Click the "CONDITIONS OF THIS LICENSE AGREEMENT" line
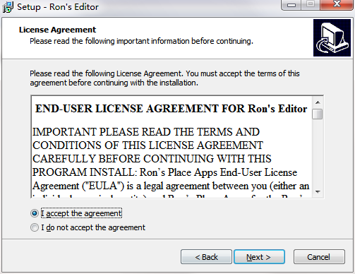The image size is (355, 274). pos(148,145)
